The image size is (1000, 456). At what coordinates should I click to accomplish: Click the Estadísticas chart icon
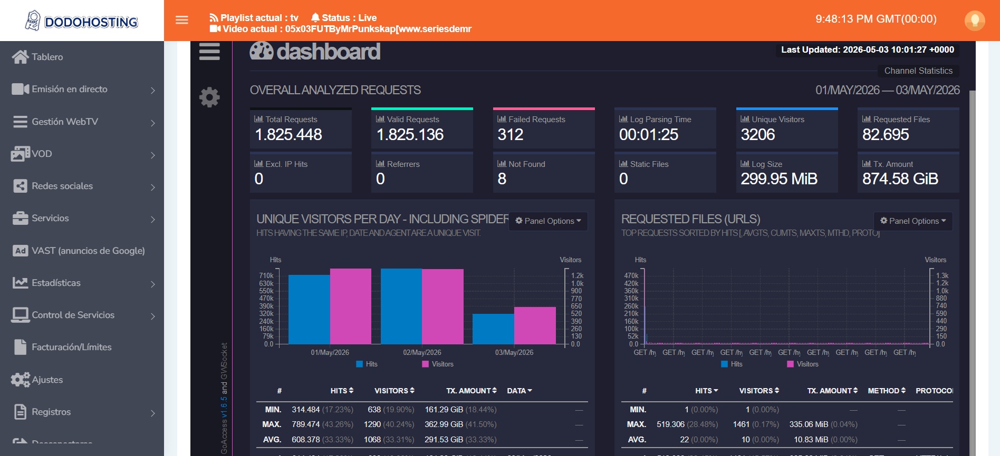coord(20,283)
